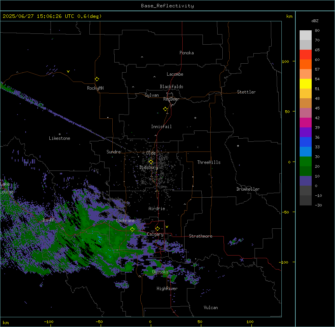The height and width of the screenshot is (327, 335).
Task: Select the slate purple 0–10 dBZ legend swatch
Action: click(305, 181)
